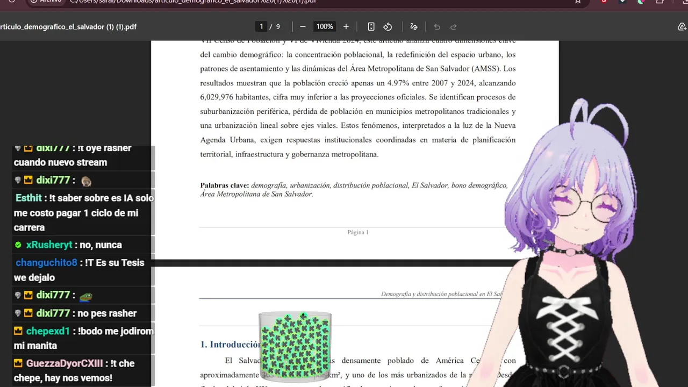Screen dimensions: 688x387
Task: Click the crown badge beside chepexd1
Action: pyautogui.click(x=18, y=331)
